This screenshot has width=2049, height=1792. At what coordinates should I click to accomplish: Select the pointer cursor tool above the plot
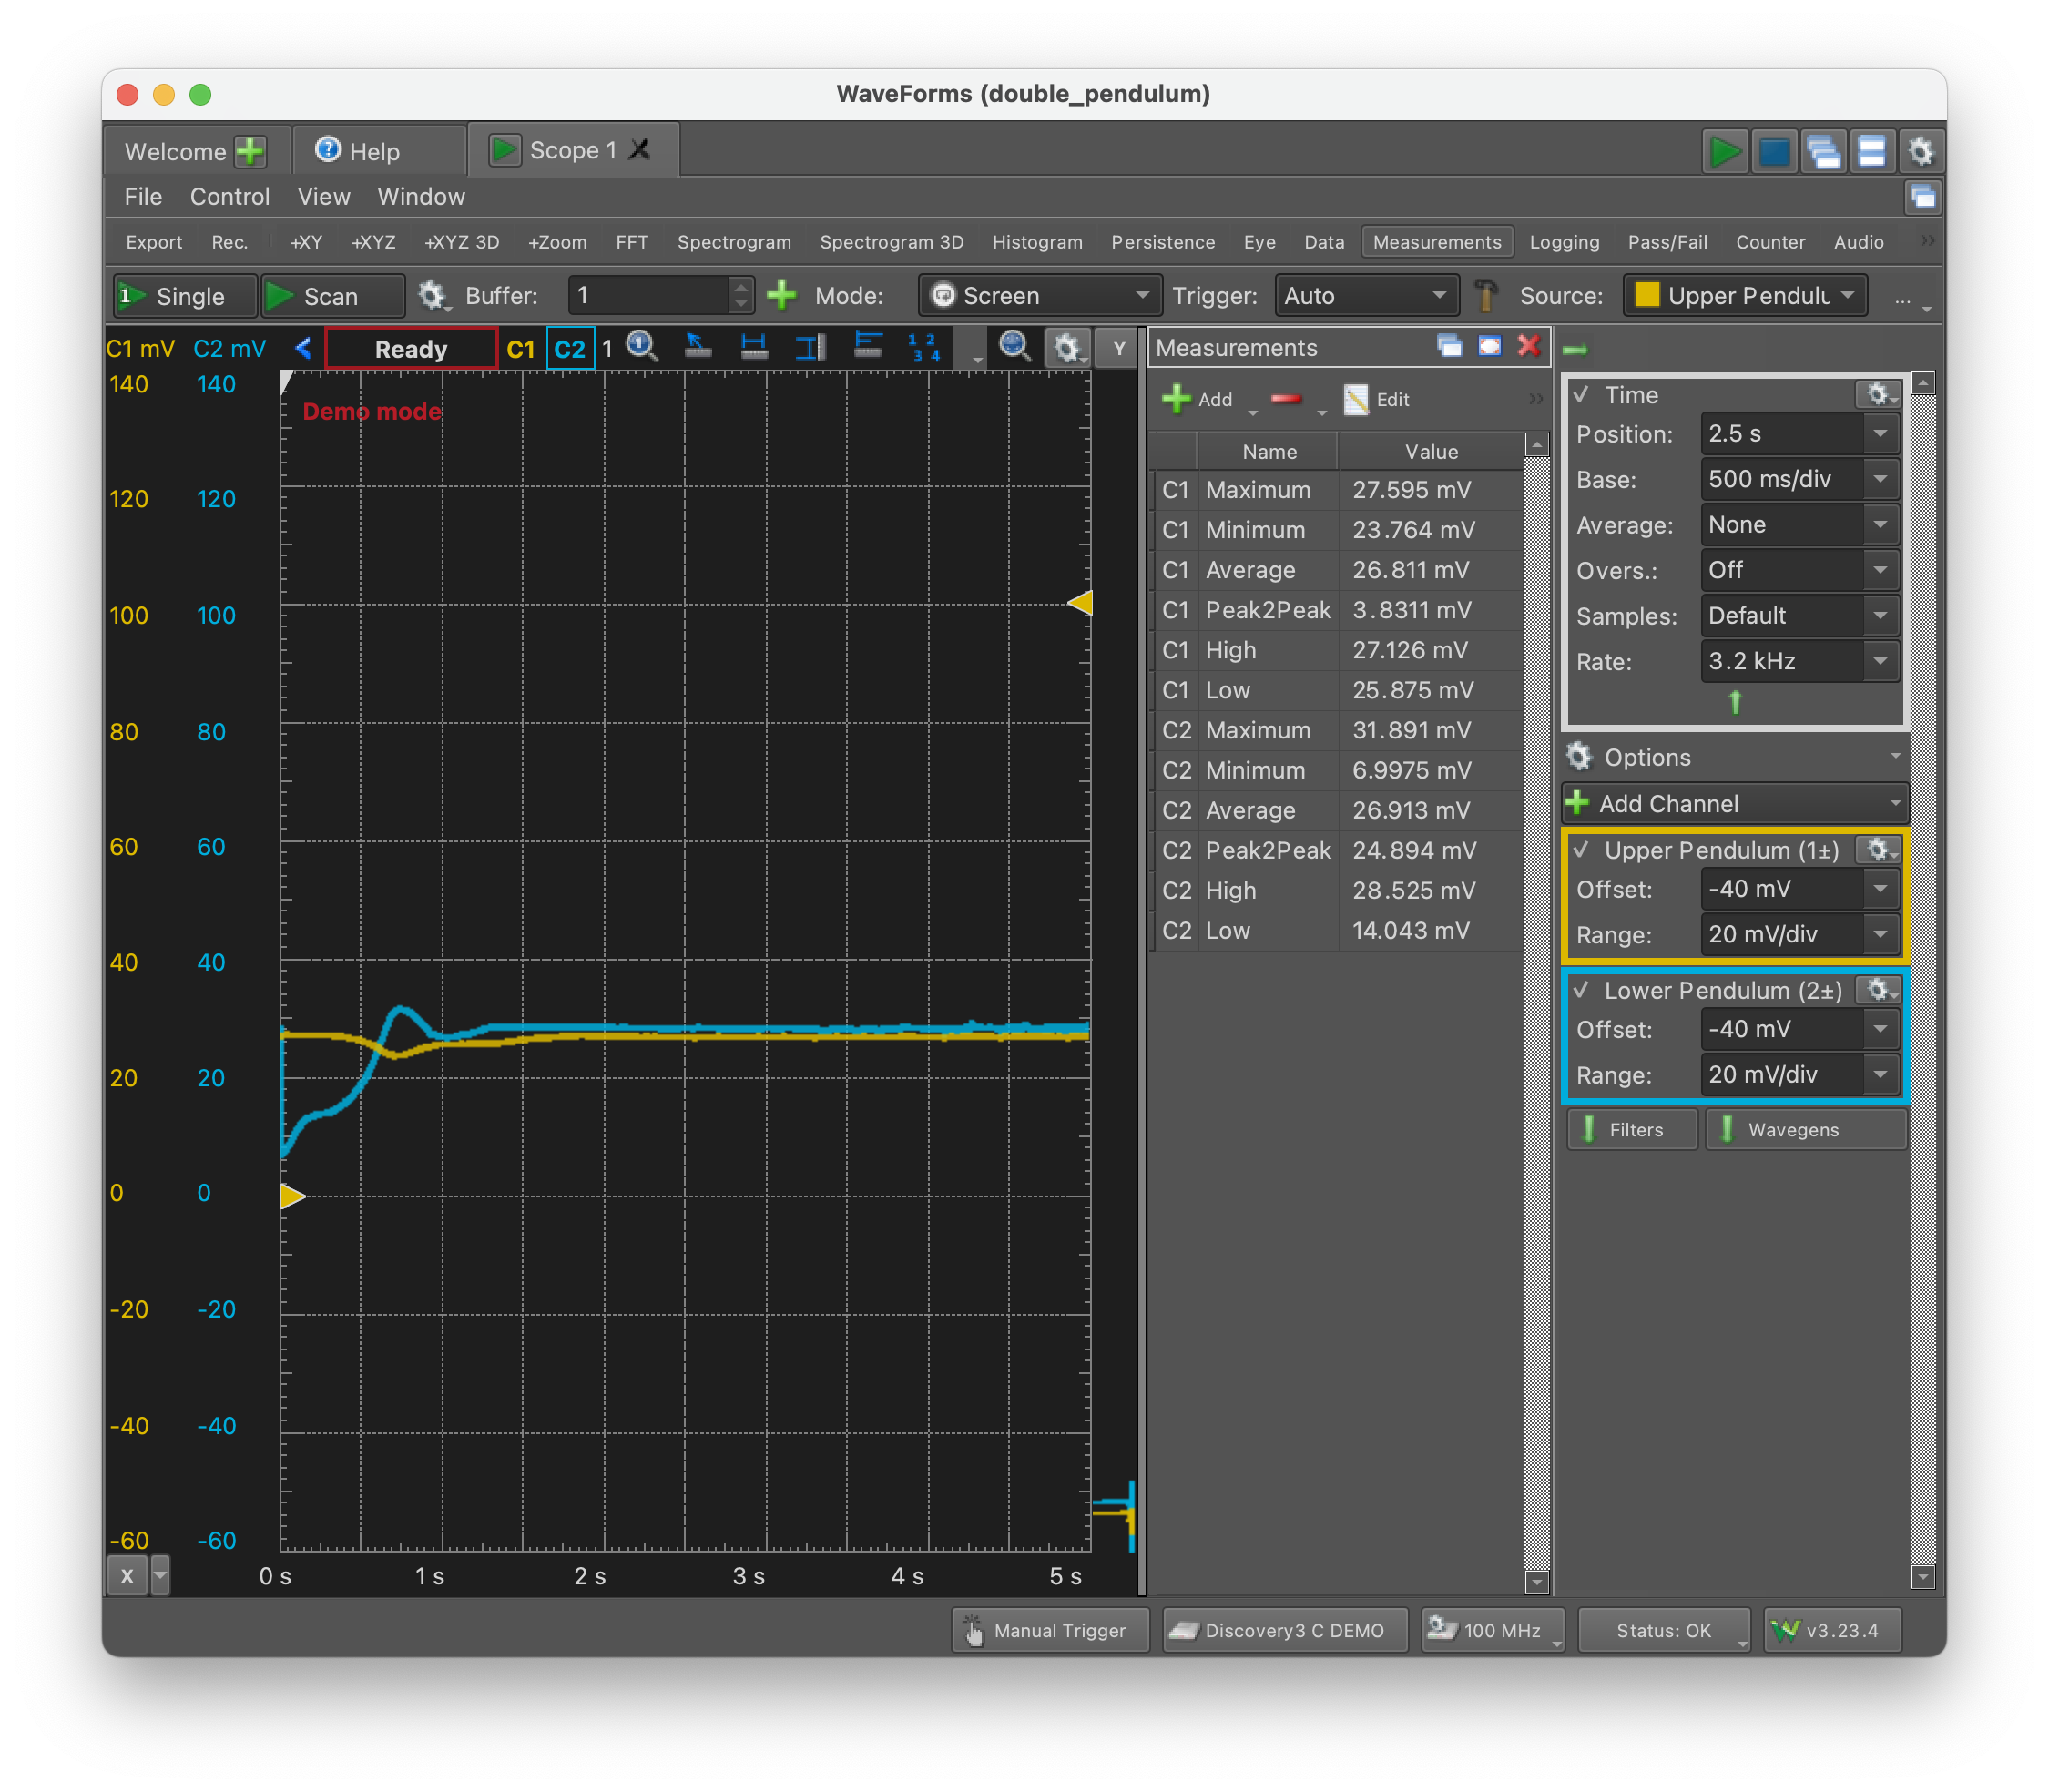coord(697,347)
